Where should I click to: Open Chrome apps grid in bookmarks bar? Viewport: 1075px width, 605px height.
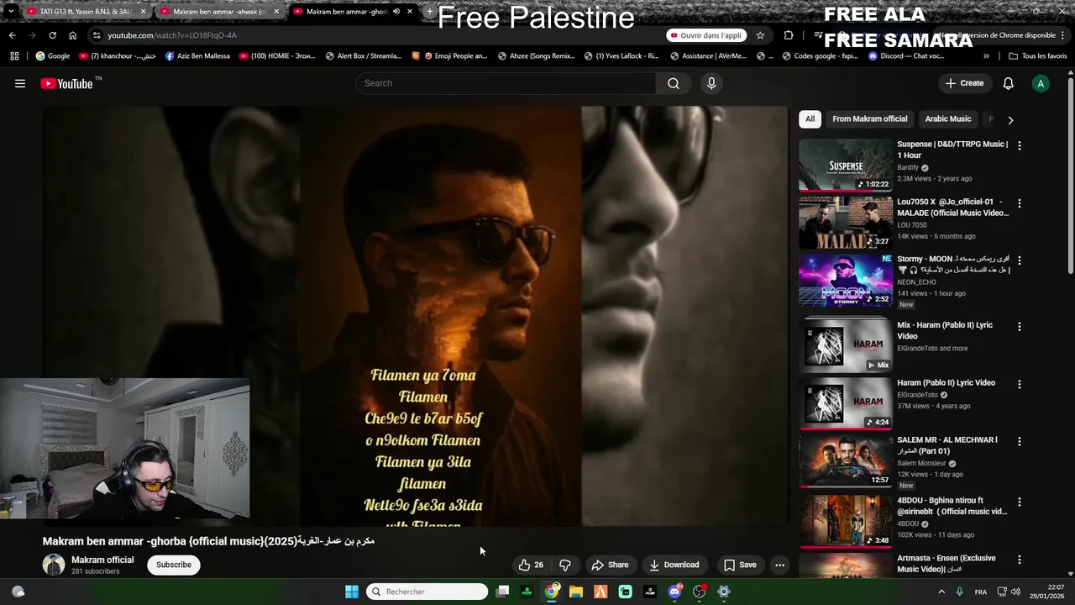pyautogui.click(x=14, y=56)
